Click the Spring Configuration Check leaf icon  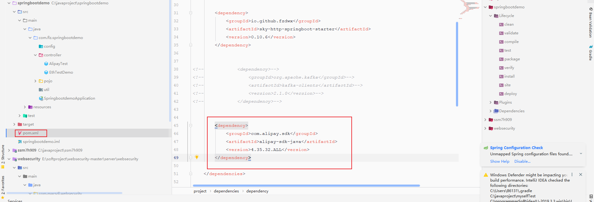point(486,148)
